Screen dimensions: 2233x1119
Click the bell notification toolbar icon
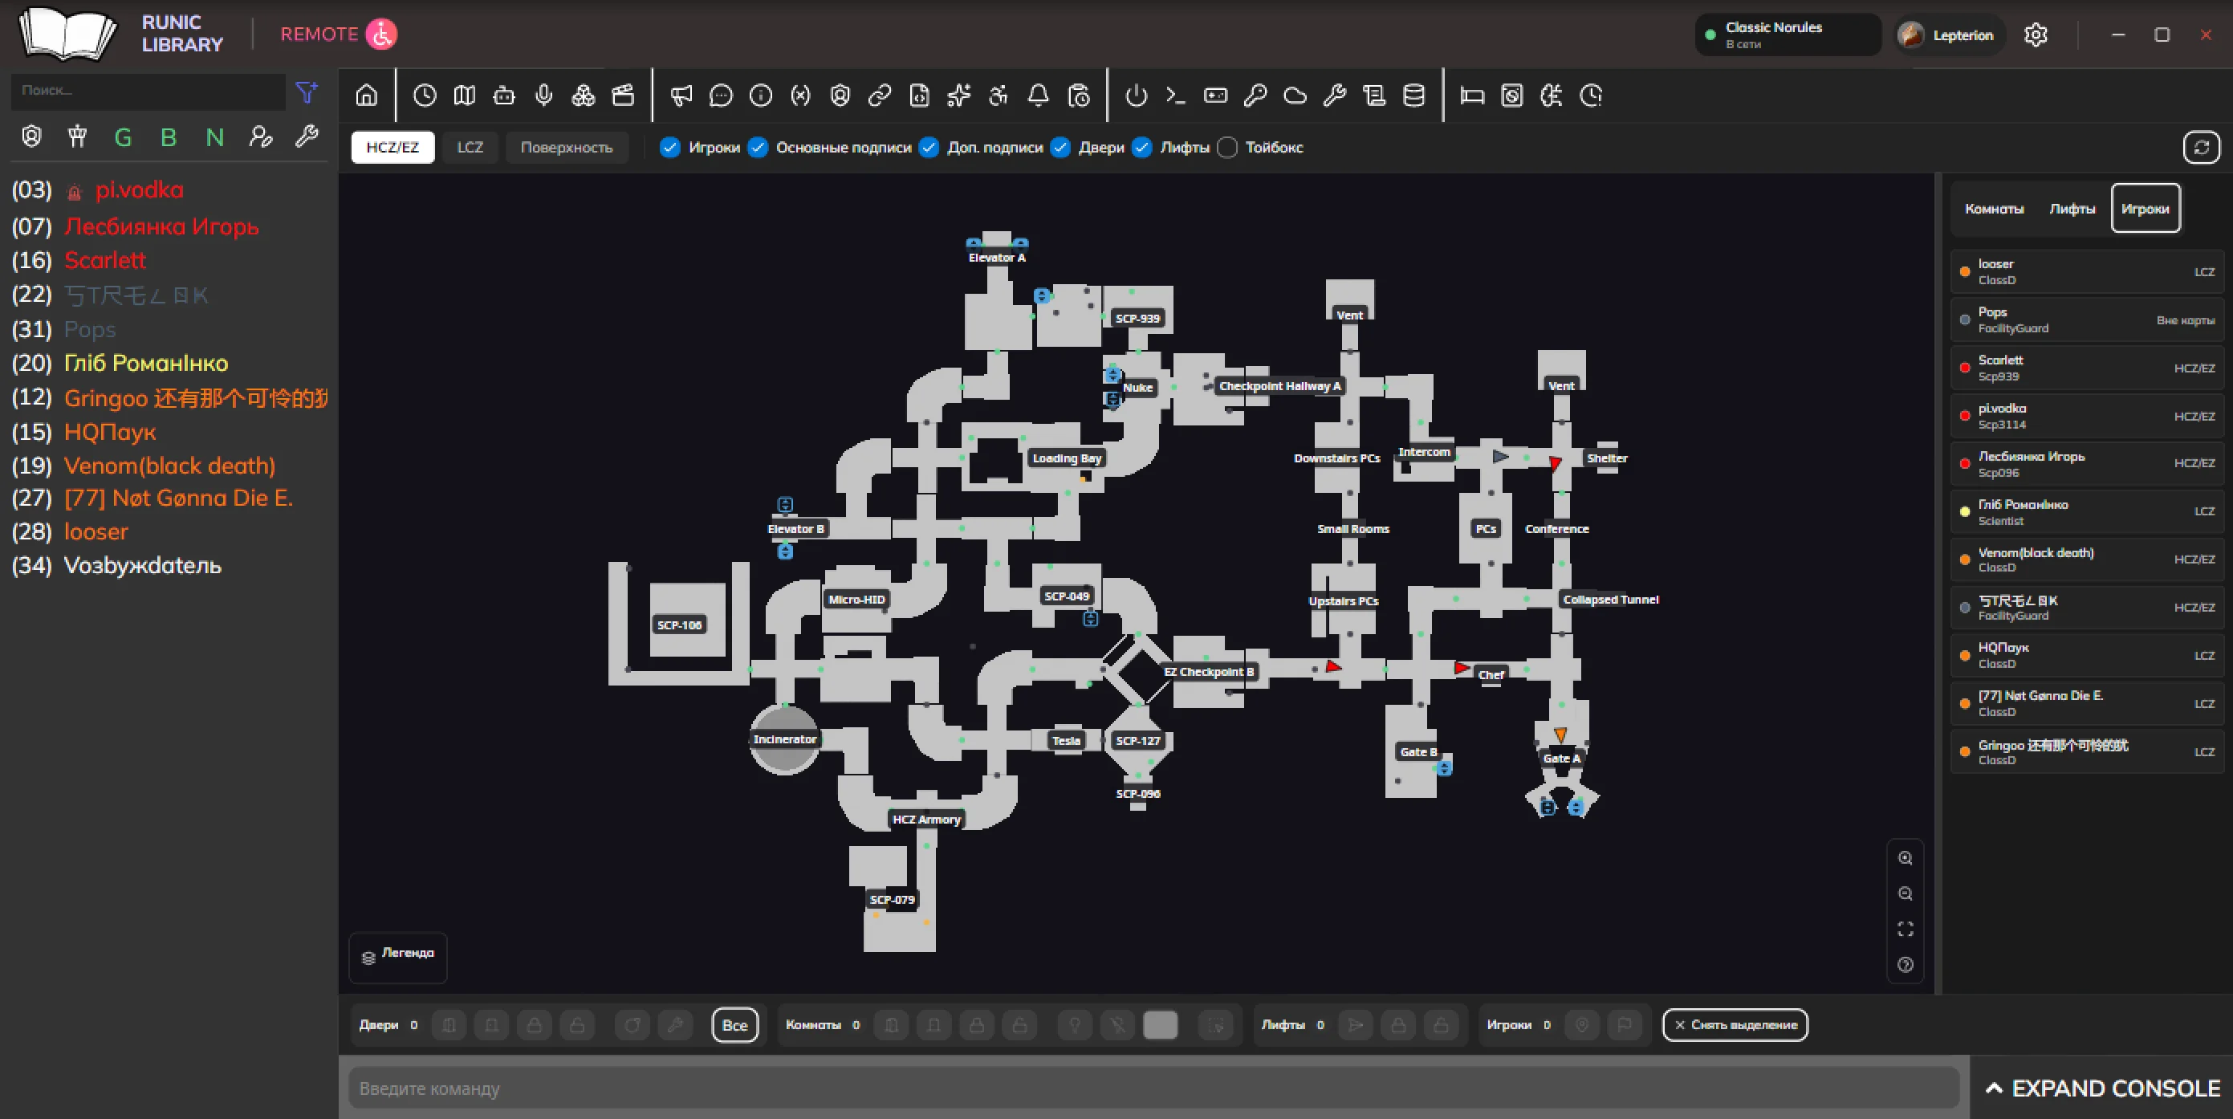(x=1039, y=96)
